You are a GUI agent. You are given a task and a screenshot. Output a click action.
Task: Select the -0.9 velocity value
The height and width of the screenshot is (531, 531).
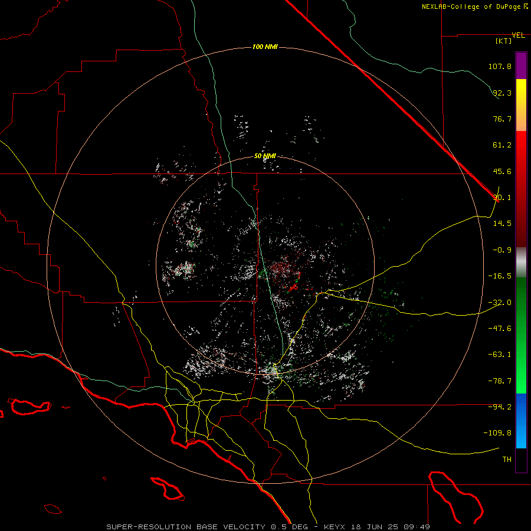pos(502,250)
